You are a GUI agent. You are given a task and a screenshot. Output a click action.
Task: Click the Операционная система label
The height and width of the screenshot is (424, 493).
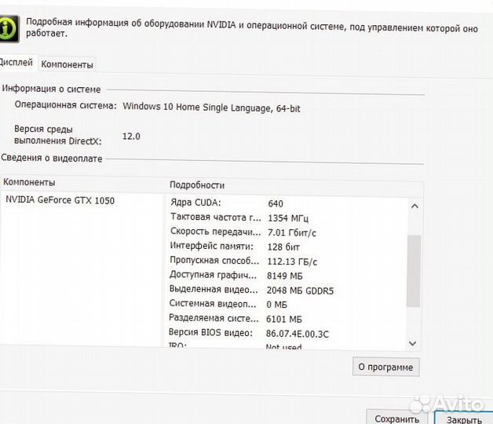click(x=65, y=104)
